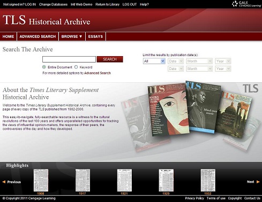Open the 1917 highlight thumbnail
Image resolution: width=262 pixels, height=202 pixels.
coord(83,180)
